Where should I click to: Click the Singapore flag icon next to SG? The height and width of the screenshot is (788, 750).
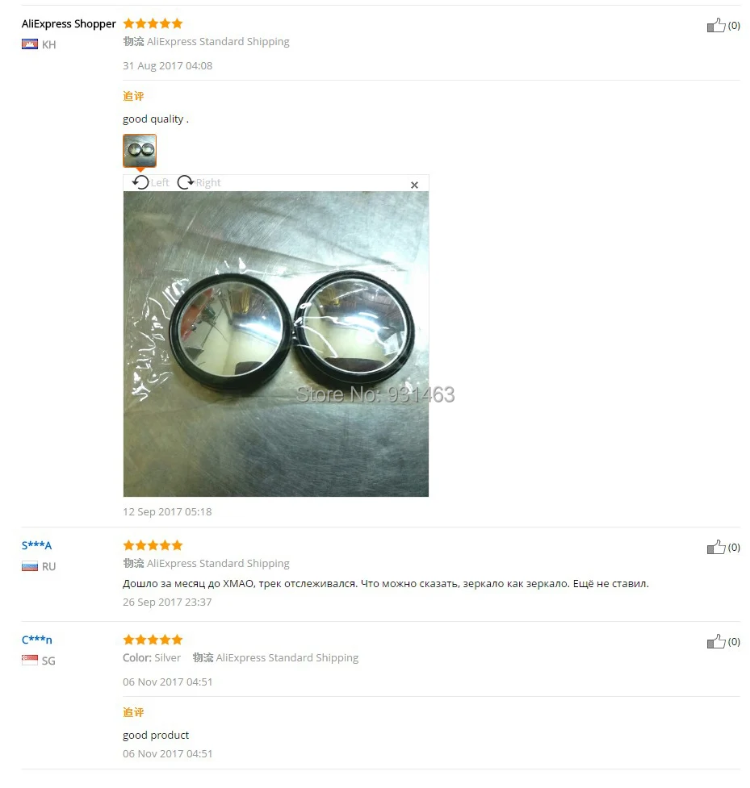click(30, 661)
